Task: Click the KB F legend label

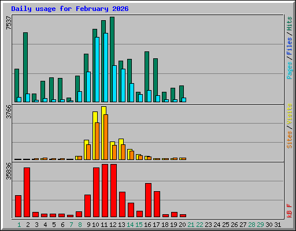Action: pos(290,211)
